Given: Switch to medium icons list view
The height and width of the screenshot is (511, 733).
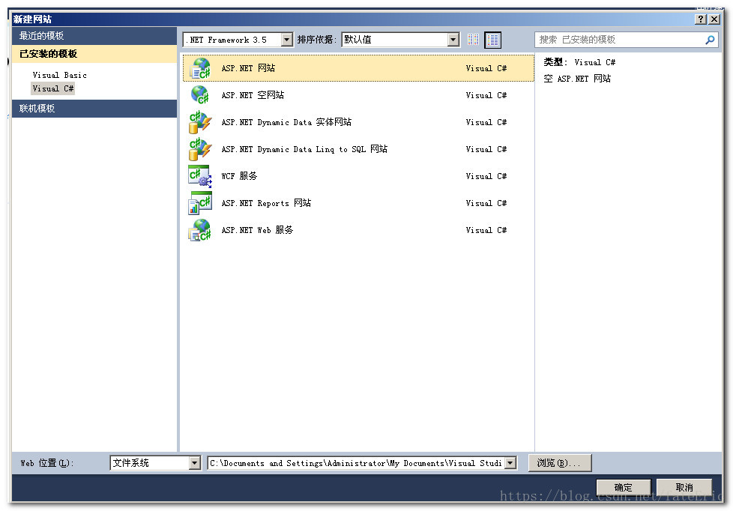Looking at the screenshot, I should click(x=492, y=40).
